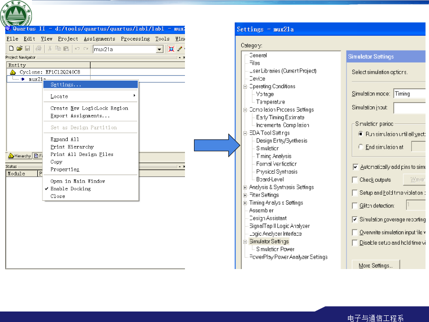The width and height of the screenshot is (429, 322).
Task: Expand the Timing Analysis Settings node
Action: click(245, 203)
